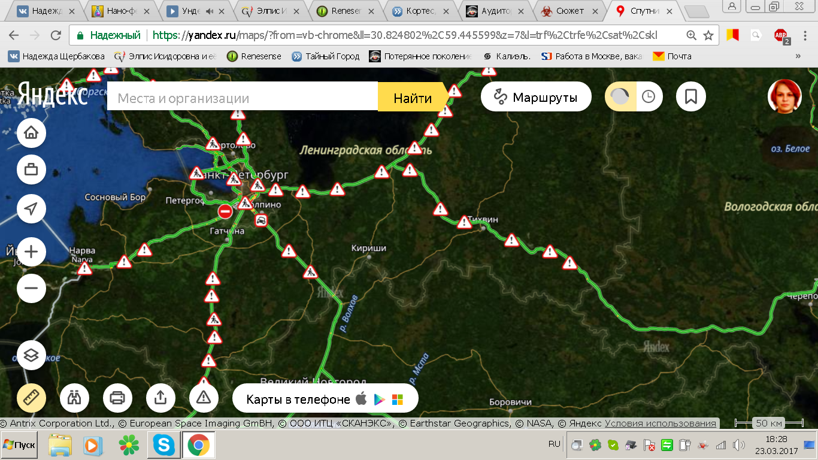Click the volume speaker tray icon
The image size is (818, 460).
pos(738,445)
